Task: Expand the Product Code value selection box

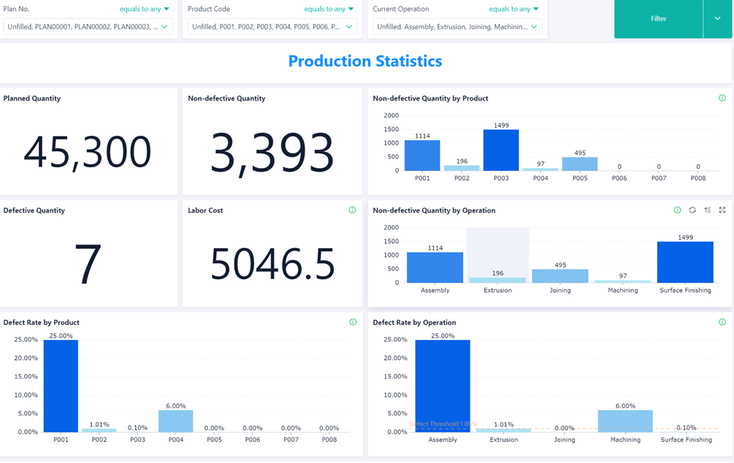Action: pos(272,27)
